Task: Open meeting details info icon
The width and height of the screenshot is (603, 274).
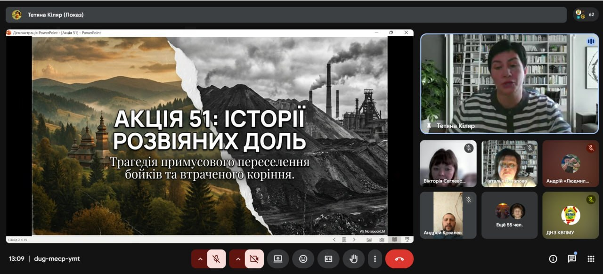Action: [553, 259]
